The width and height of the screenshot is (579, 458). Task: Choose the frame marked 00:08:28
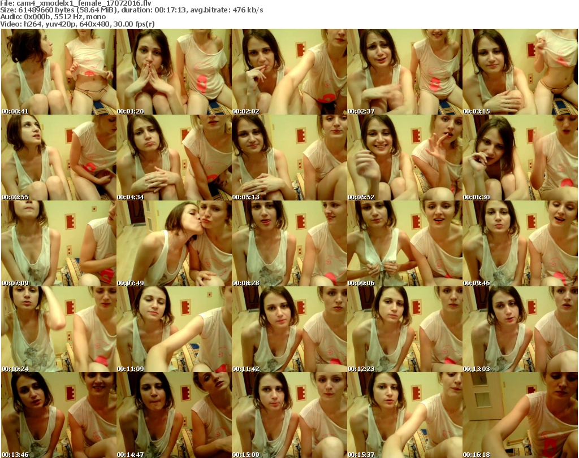click(289, 244)
